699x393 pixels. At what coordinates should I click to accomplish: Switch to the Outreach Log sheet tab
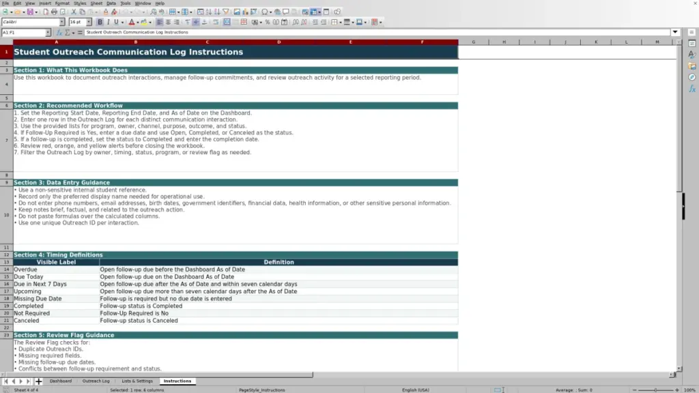pos(96,381)
